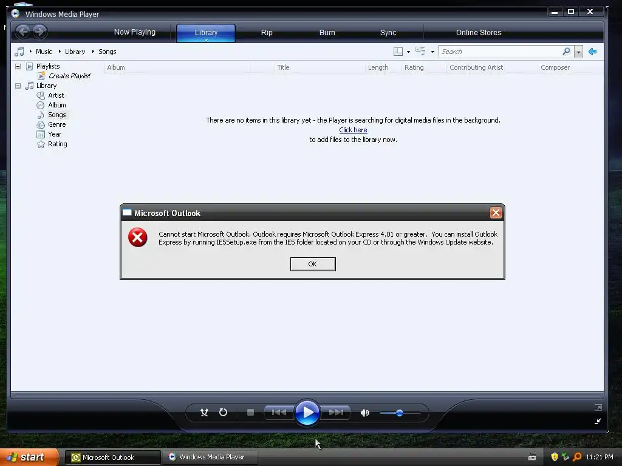622x466 pixels.
Task: Sort by the Contributing Artist column header
Action: [492, 67]
